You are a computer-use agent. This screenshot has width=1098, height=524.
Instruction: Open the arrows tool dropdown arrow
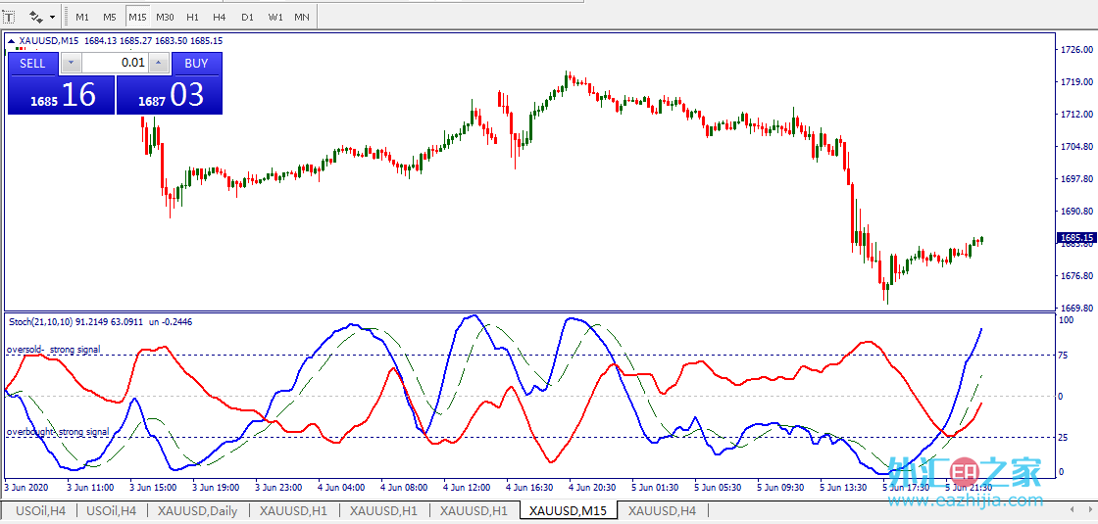(x=52, y=16)
